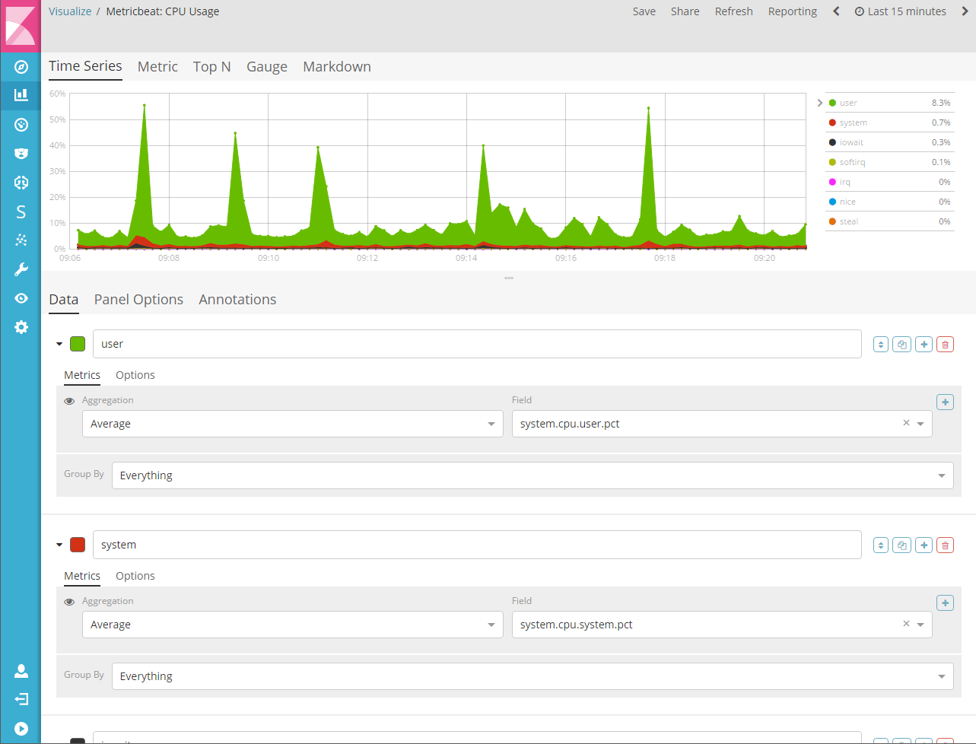Toggle the eye icon on the system aggregation
This screenshot has width=976, height=744.
pos(69,601)
